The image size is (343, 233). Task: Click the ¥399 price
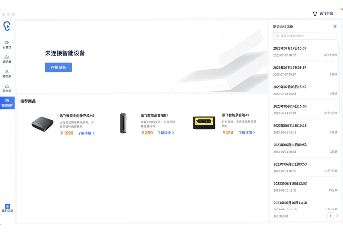(x=147, y=133)
